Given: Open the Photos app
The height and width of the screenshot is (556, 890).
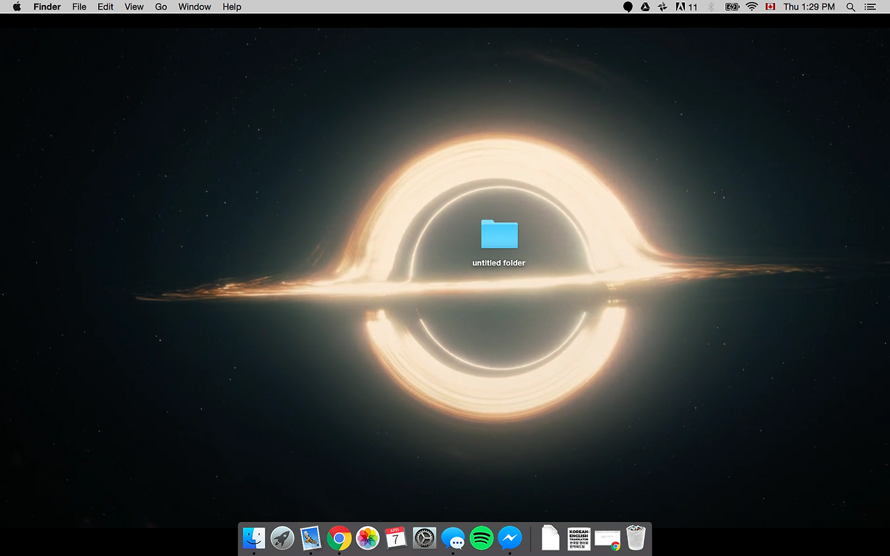Looking at the screenshot, I should point(367,538).
